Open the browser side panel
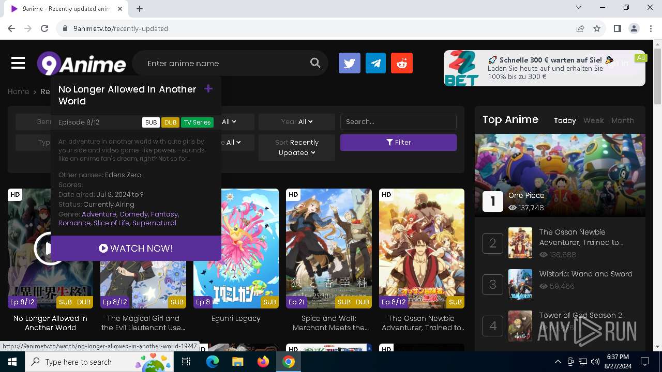 coord(617,28)
